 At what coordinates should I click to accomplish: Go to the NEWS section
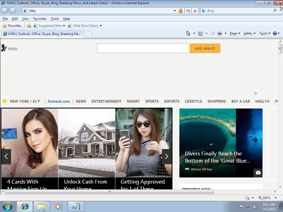click(x=81, y=101)
